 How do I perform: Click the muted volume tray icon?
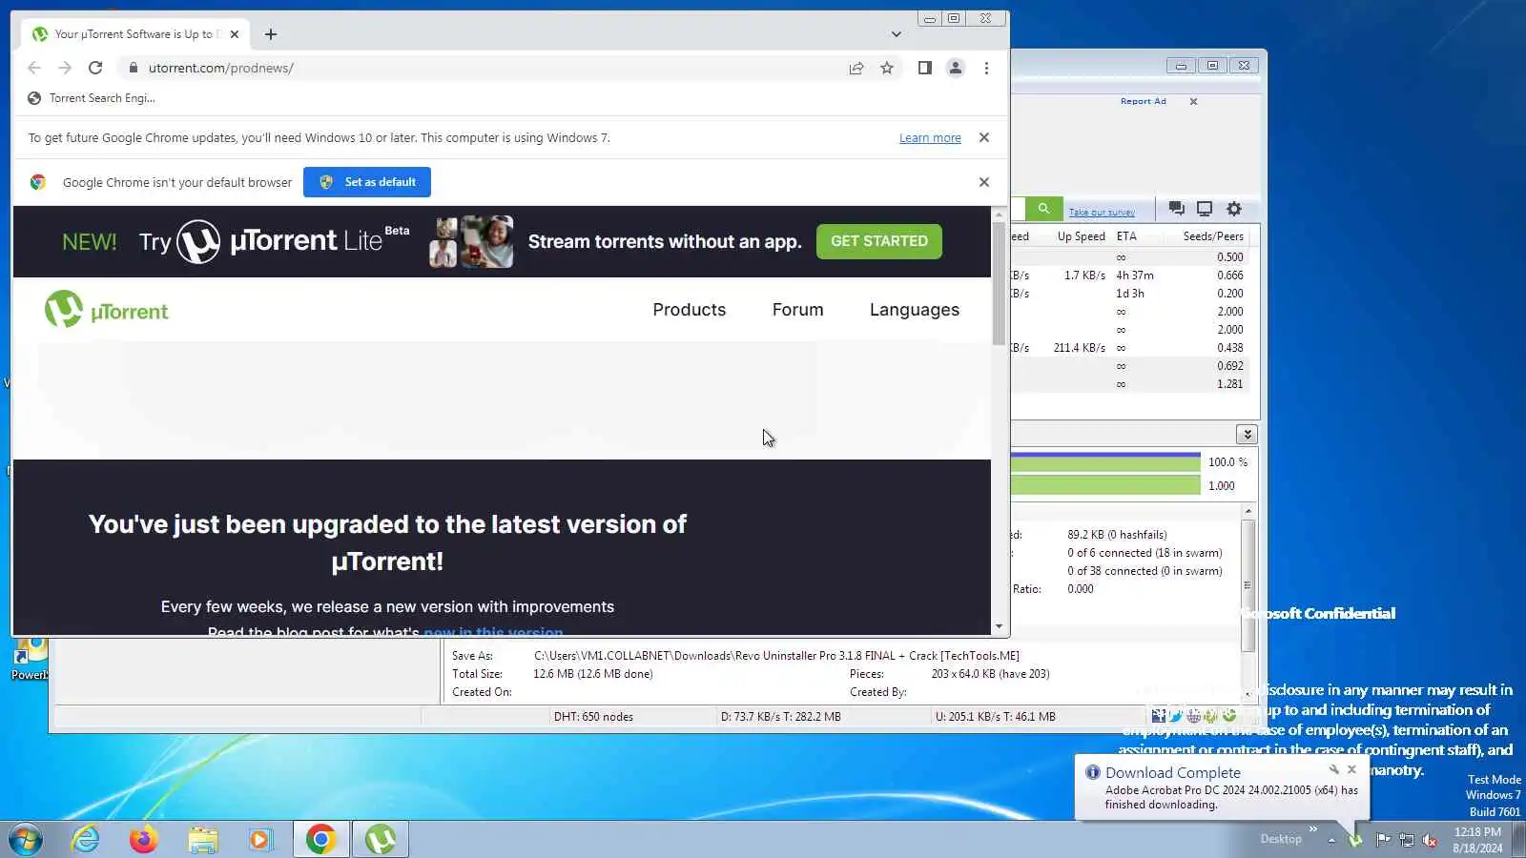point(1430,840)
